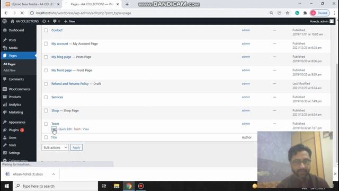The width and height of the screenshot is (339, 191).
Task: Click the AA COLLECTIONS home icon
Action: [x=12, y=21]
